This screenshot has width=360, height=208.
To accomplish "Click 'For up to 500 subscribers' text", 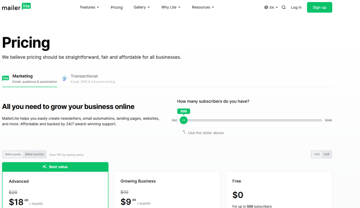I will pyautogui.click(x=252, y=206).
